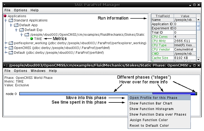
Task: Expand the Default database node
Action: click(6, 52)
